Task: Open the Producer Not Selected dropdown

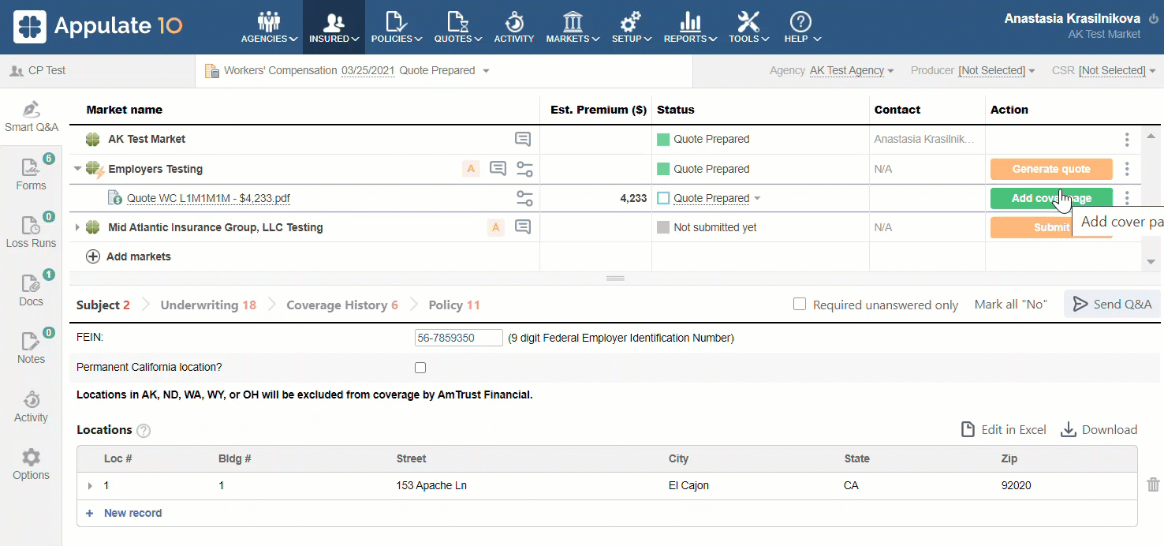Action: 997,71
